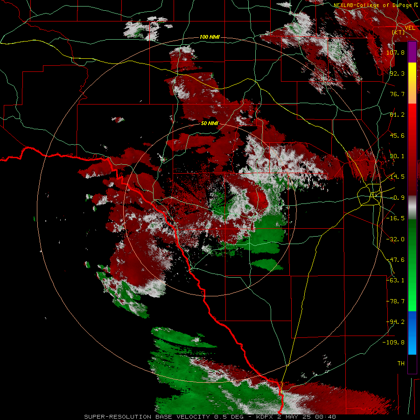Select the -78.7 scale value

[395, 301]
